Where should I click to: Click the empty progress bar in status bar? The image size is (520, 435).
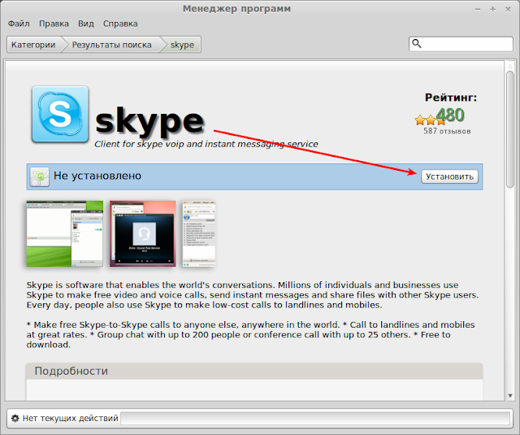pos(315,418)
